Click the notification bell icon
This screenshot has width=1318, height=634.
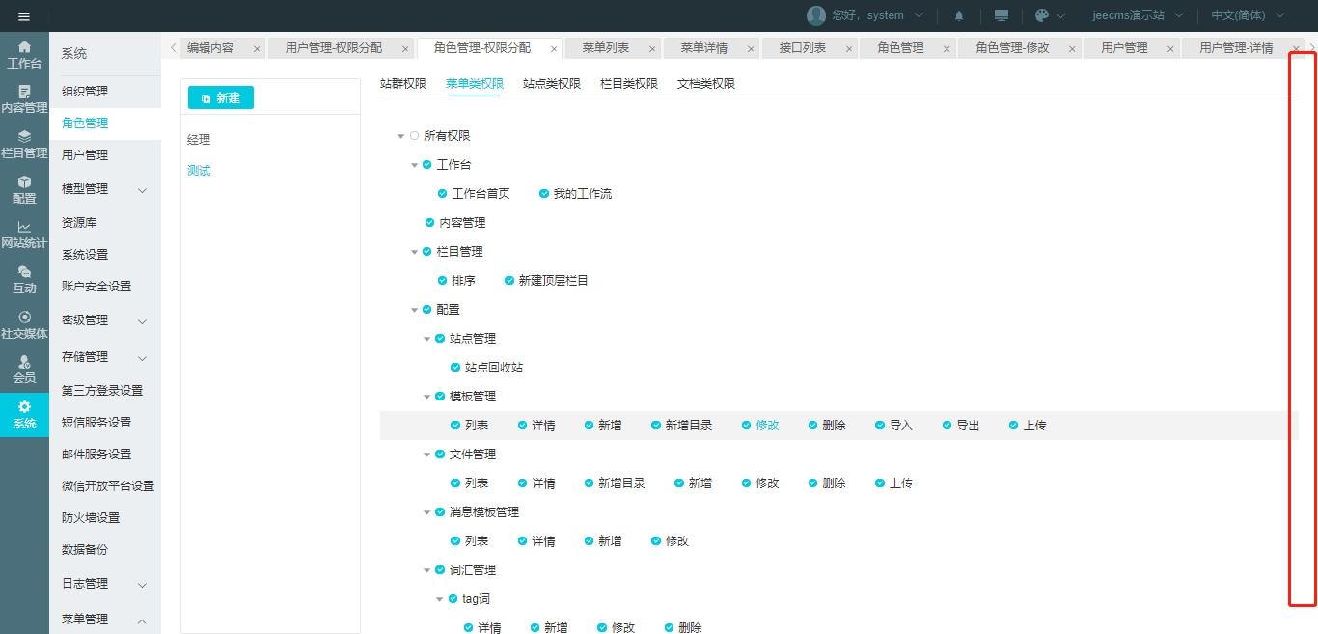click(959, 16)
